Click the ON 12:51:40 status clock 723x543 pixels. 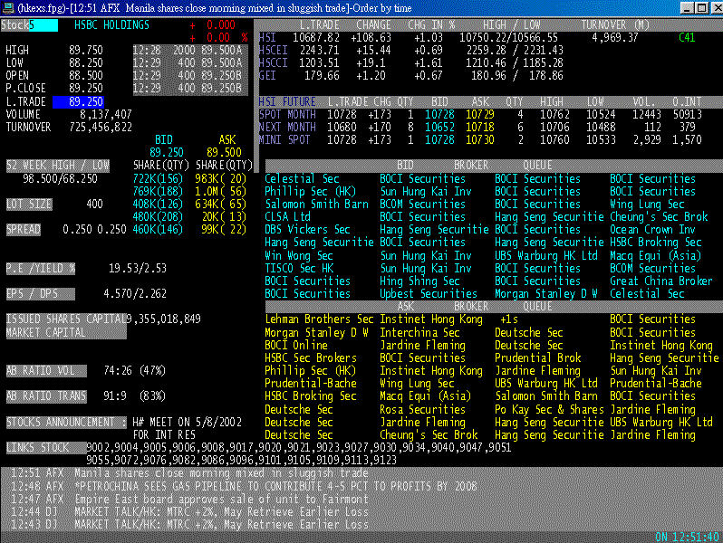pos(687,537)
